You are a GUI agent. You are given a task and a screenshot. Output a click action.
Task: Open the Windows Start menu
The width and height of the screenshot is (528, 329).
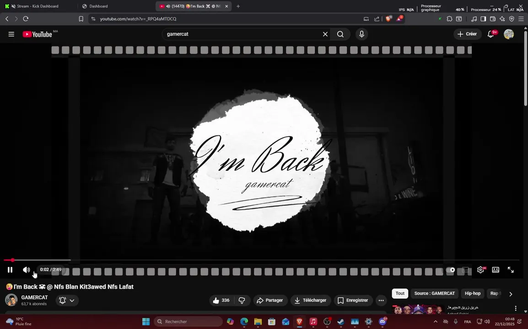coord(146,322)
